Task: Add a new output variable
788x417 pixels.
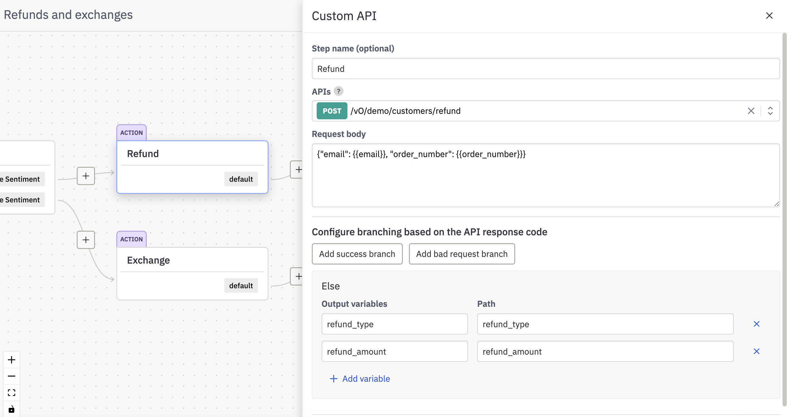Action: [360, 378]
